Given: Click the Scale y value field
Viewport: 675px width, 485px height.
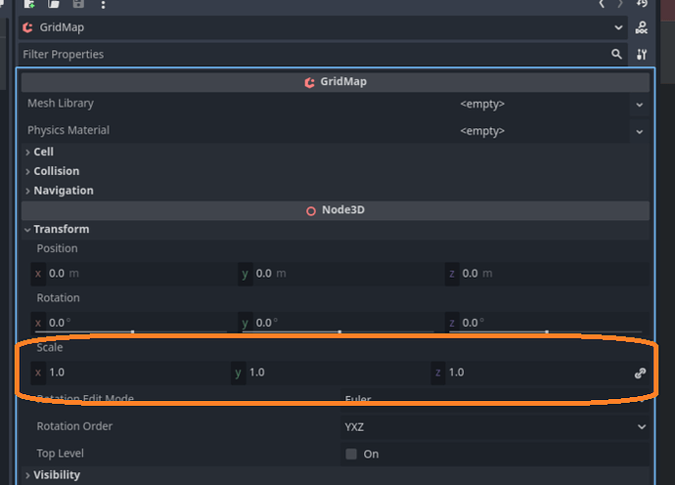Looking at the screenshot, I should click(x=331, y=373).
